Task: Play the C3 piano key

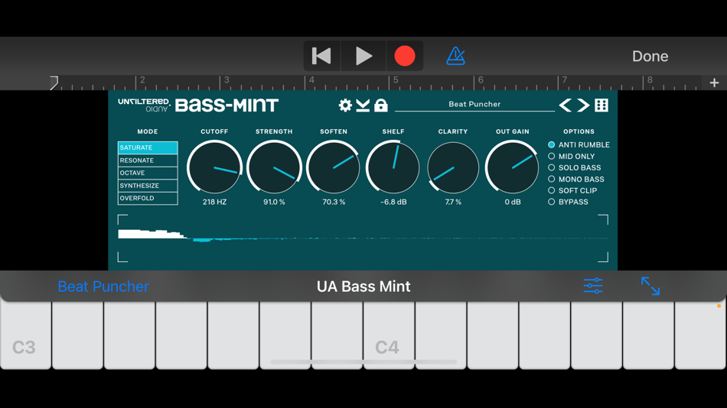Action: [x=25, y=335]
